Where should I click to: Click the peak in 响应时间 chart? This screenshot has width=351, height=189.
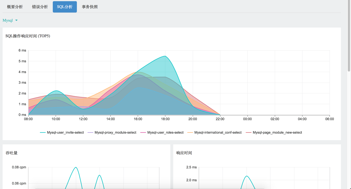(247, 176)
